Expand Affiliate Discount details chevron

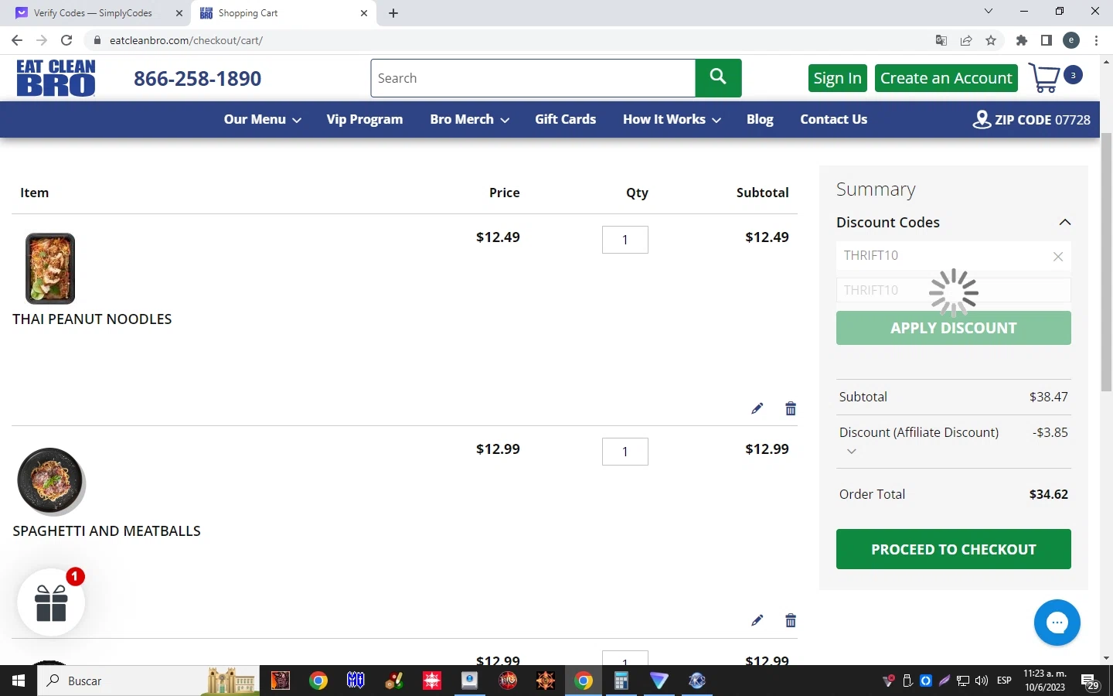(x=851, y=451)
